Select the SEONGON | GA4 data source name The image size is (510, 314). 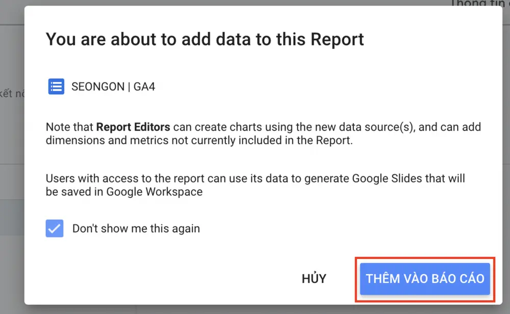point(113,87)
